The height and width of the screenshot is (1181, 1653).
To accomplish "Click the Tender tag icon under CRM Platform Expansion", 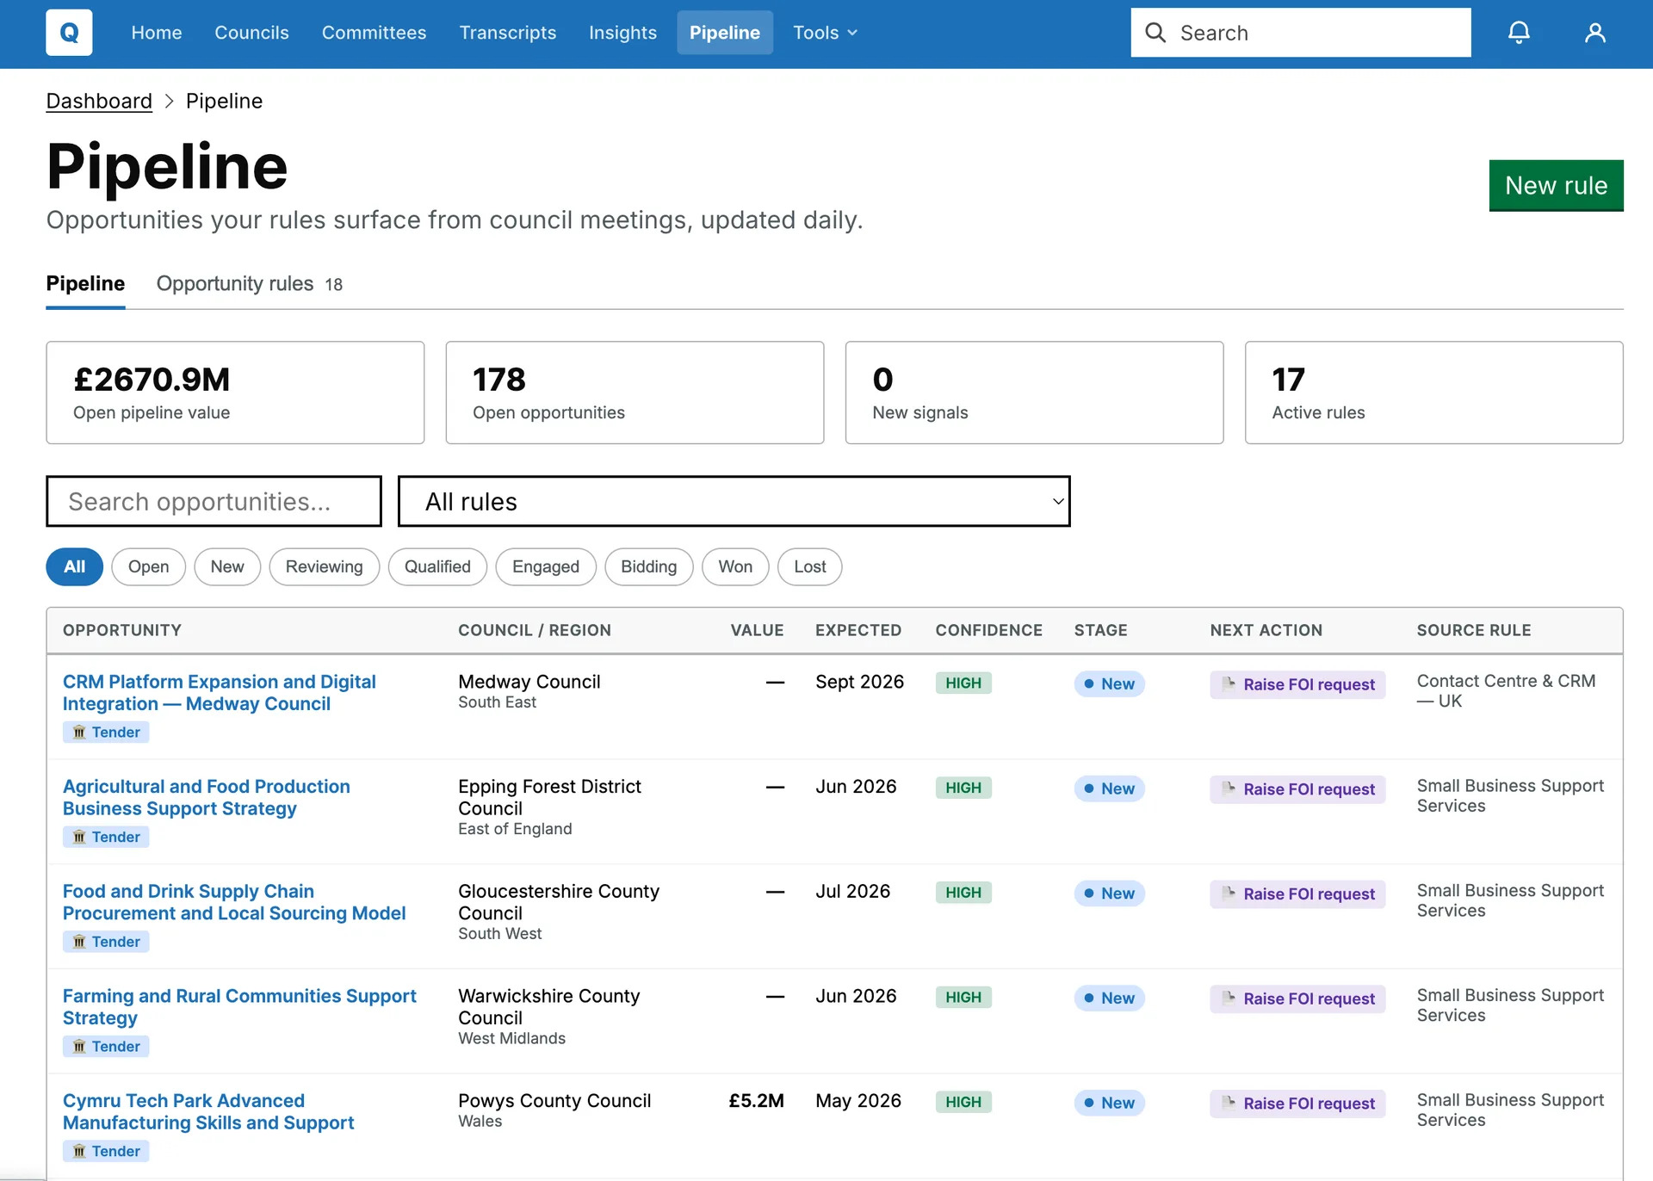I will 79,733.
